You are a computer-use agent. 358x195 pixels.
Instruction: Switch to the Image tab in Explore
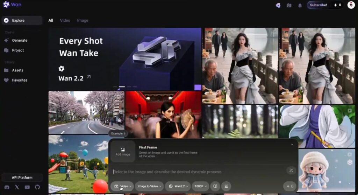[83, 20]
